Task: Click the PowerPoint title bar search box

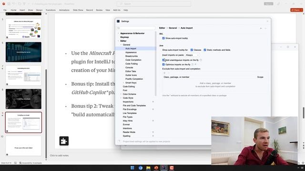Action: (154, 4)
